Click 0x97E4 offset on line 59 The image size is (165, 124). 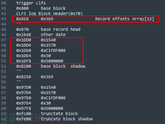pos(24,103)
